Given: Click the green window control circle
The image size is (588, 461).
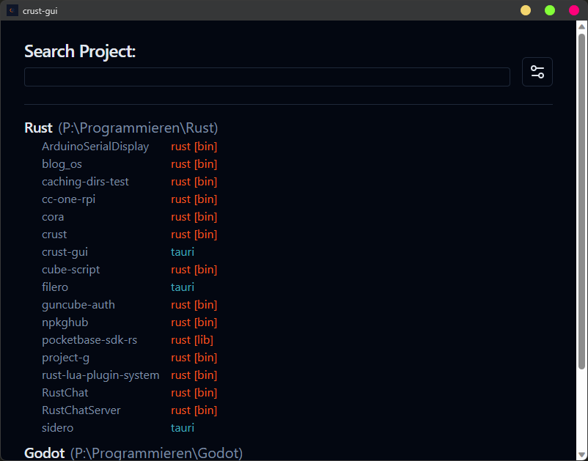Looking at the screenshot, I should pos(549,10).
